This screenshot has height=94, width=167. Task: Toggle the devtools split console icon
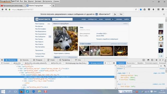(148, 60)
